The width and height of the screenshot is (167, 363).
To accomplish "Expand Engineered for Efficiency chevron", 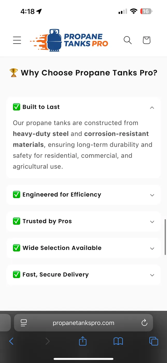I will coord(152,195).
